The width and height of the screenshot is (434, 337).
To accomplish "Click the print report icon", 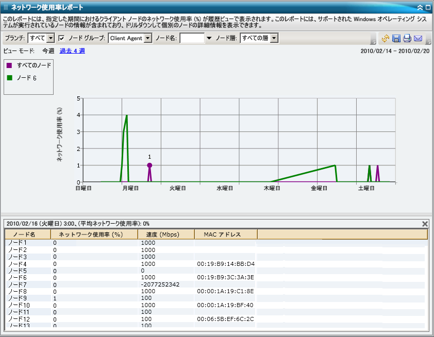I will coord(407,39).
